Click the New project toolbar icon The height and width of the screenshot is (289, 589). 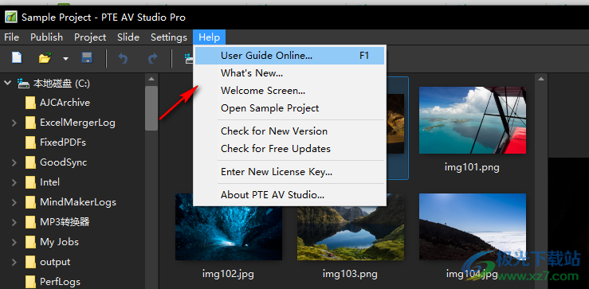tap(17, 58)
